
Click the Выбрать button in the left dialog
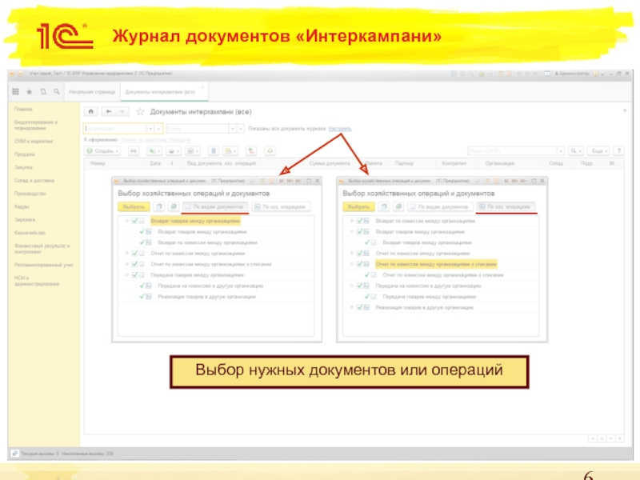tap(134, 206)
